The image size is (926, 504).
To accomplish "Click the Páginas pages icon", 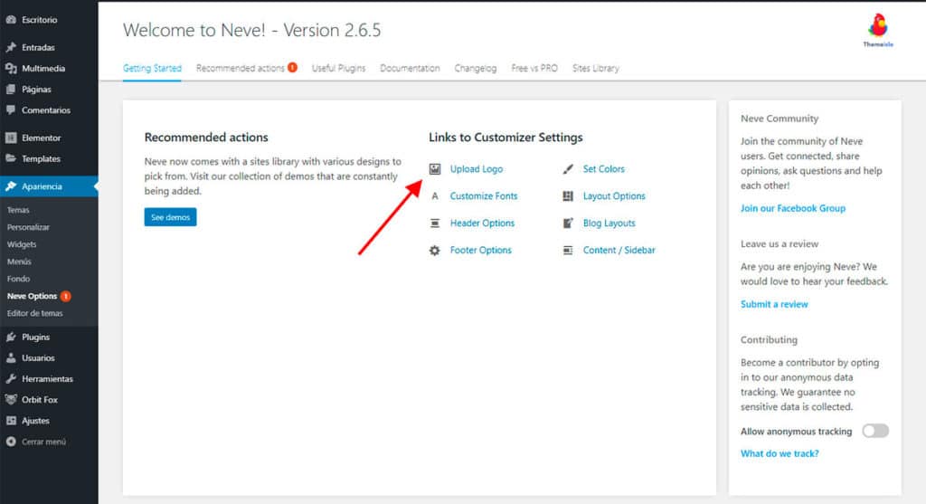I will pyautogui.click(x=11, y=90).
